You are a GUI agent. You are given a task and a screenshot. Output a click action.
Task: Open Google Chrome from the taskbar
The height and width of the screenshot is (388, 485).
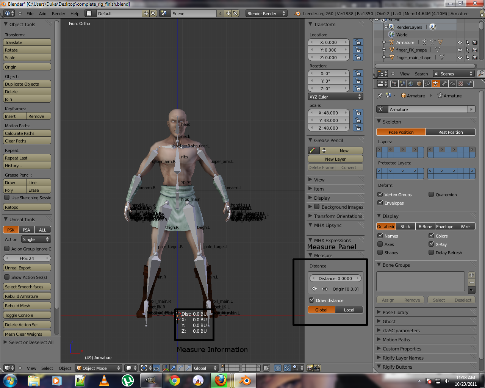click(174, 380)
